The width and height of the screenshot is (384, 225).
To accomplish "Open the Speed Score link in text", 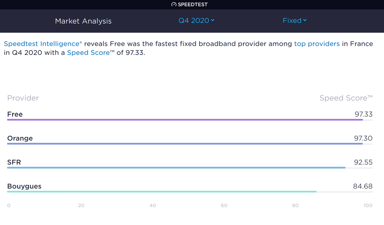I will tap(88, 53).
